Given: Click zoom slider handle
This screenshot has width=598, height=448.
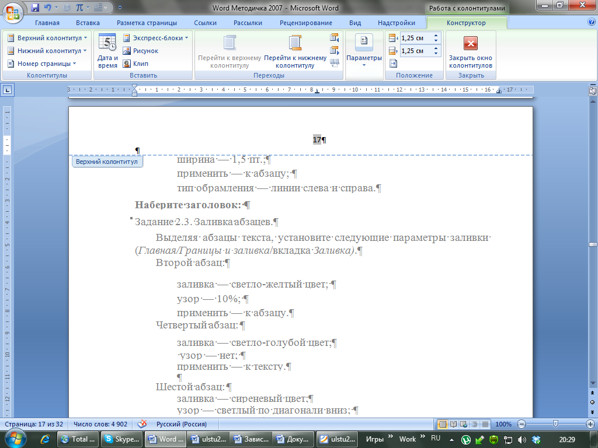Looking at the screenshot, I should [556, 423].
